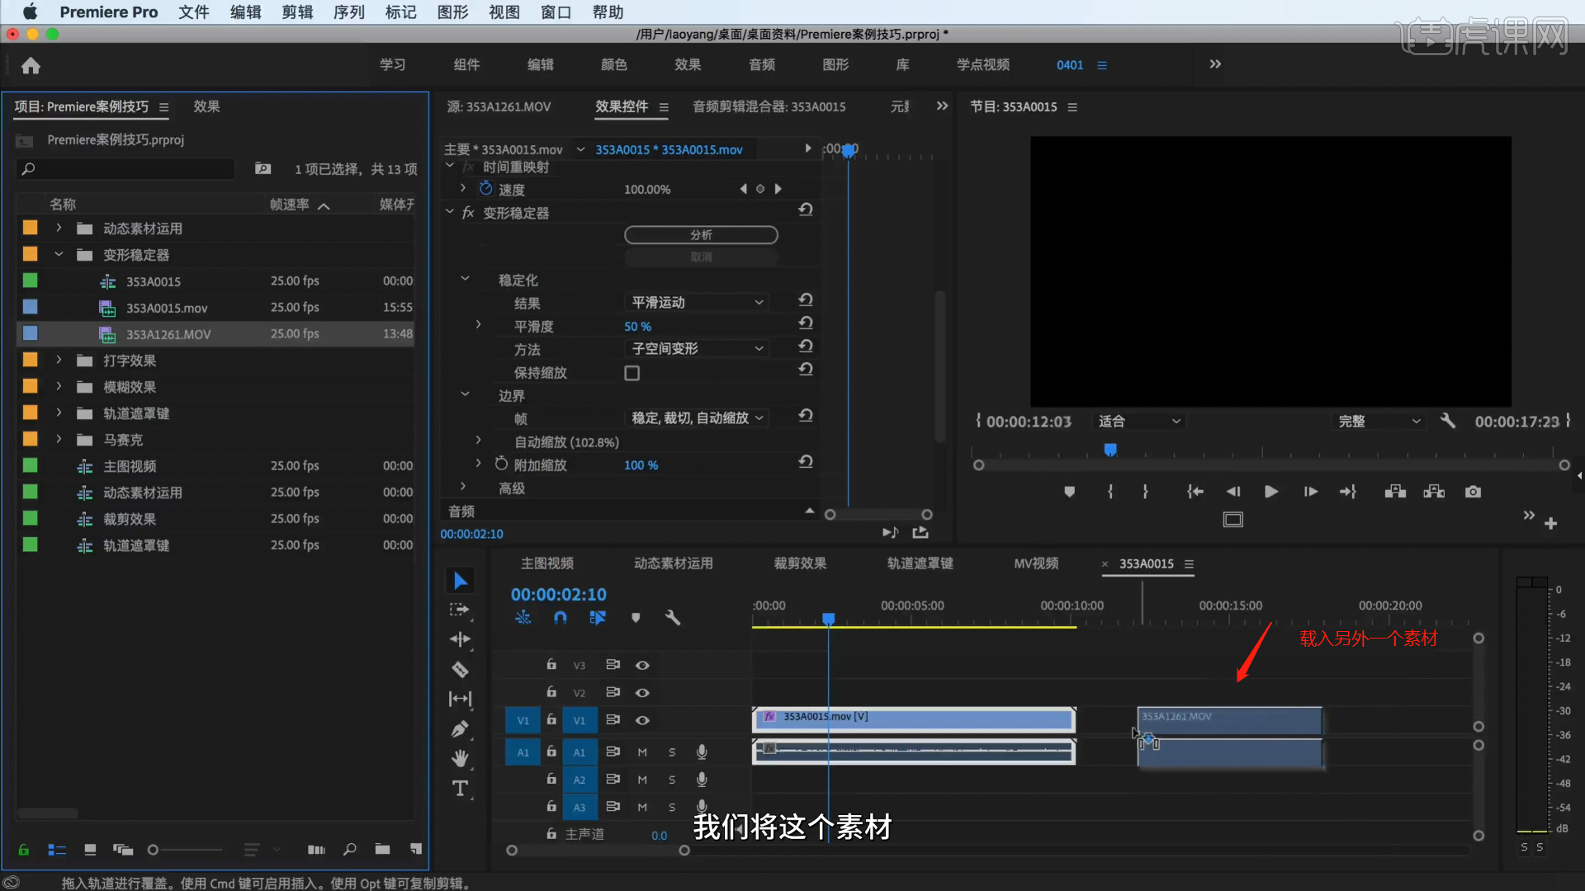1585x891 pixels.
Task: Lock the V1 video track
Action: (551, 719)
